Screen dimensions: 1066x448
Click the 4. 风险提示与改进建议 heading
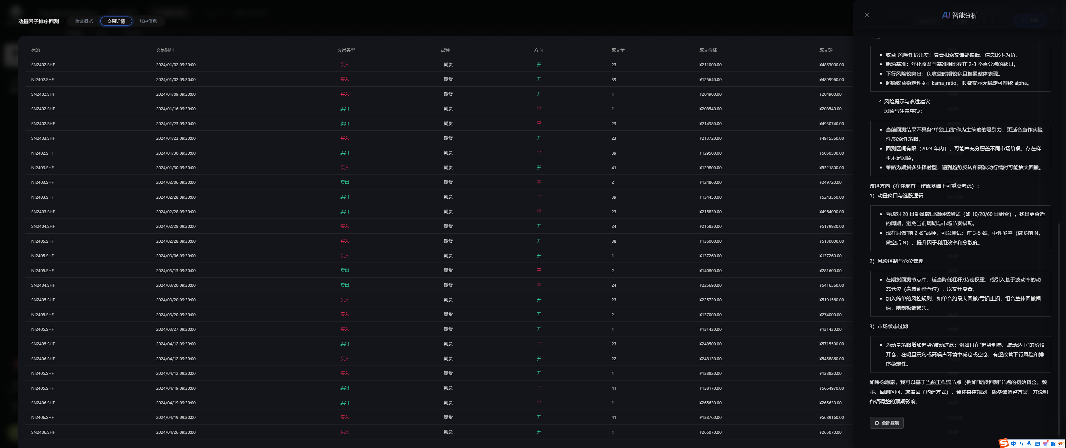[904, 101]
